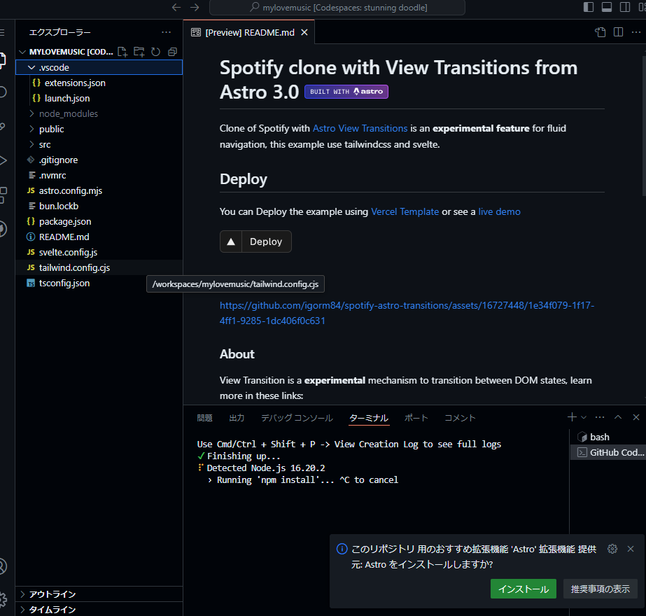Open launch.json file
Image resolution: width=646 pixels, height=616 pixels.
[x=99, y=98]
